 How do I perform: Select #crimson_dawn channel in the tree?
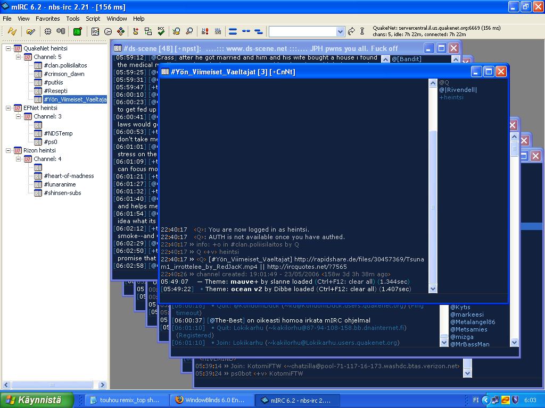click(64, 74)
